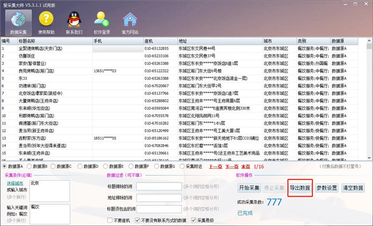Select row 北京饭店谭家菜(装修中)
Image resolution: width=373 pixels, height=226 pixels.
coord(180,93)
